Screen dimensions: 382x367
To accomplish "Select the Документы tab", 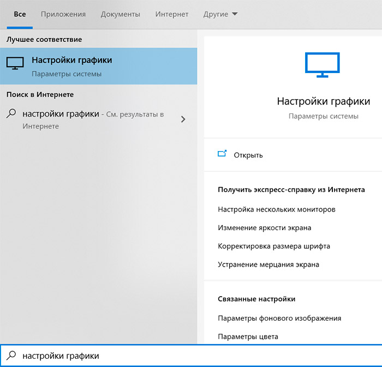I will pyautogui.click(x=120, y=14).
